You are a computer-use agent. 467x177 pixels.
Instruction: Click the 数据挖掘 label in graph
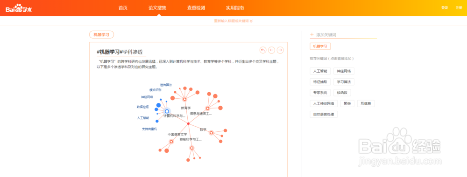[142, 107]
